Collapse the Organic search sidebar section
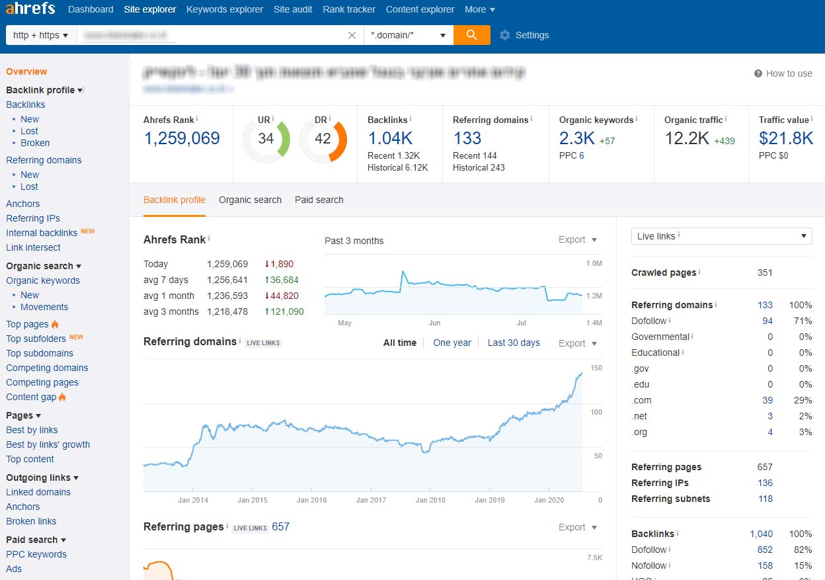 tap(44, 266)
